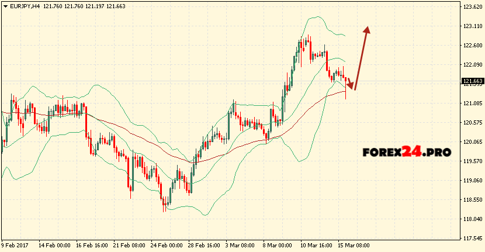Click the 8 Mar 00:00 time marker
Screen dimensions: 485x252
point(277,246)
